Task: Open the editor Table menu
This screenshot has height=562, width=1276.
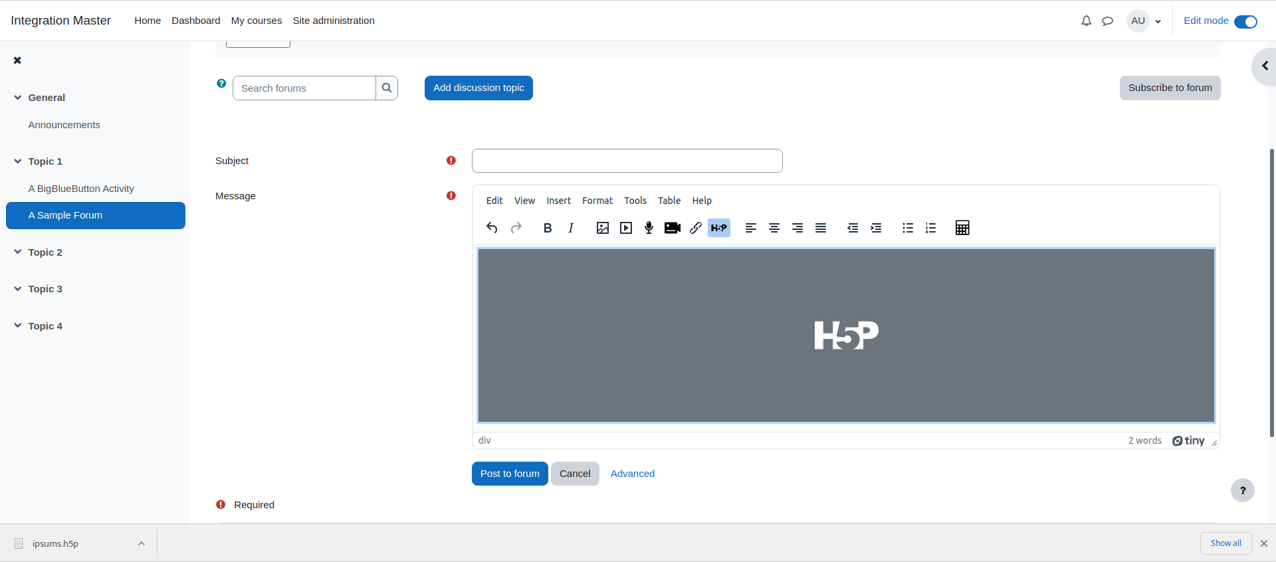Action: coord(669,201)
